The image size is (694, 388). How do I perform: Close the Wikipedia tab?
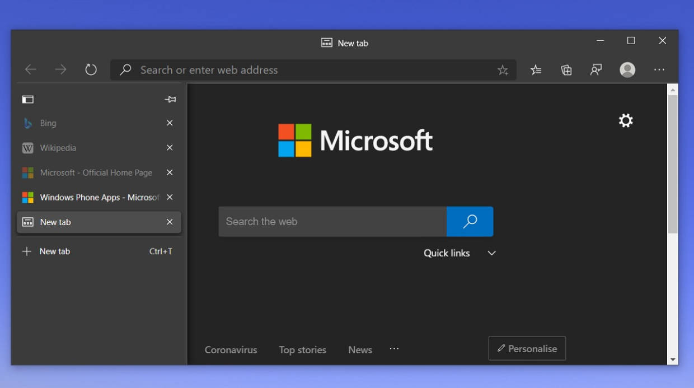pos(170,148)
